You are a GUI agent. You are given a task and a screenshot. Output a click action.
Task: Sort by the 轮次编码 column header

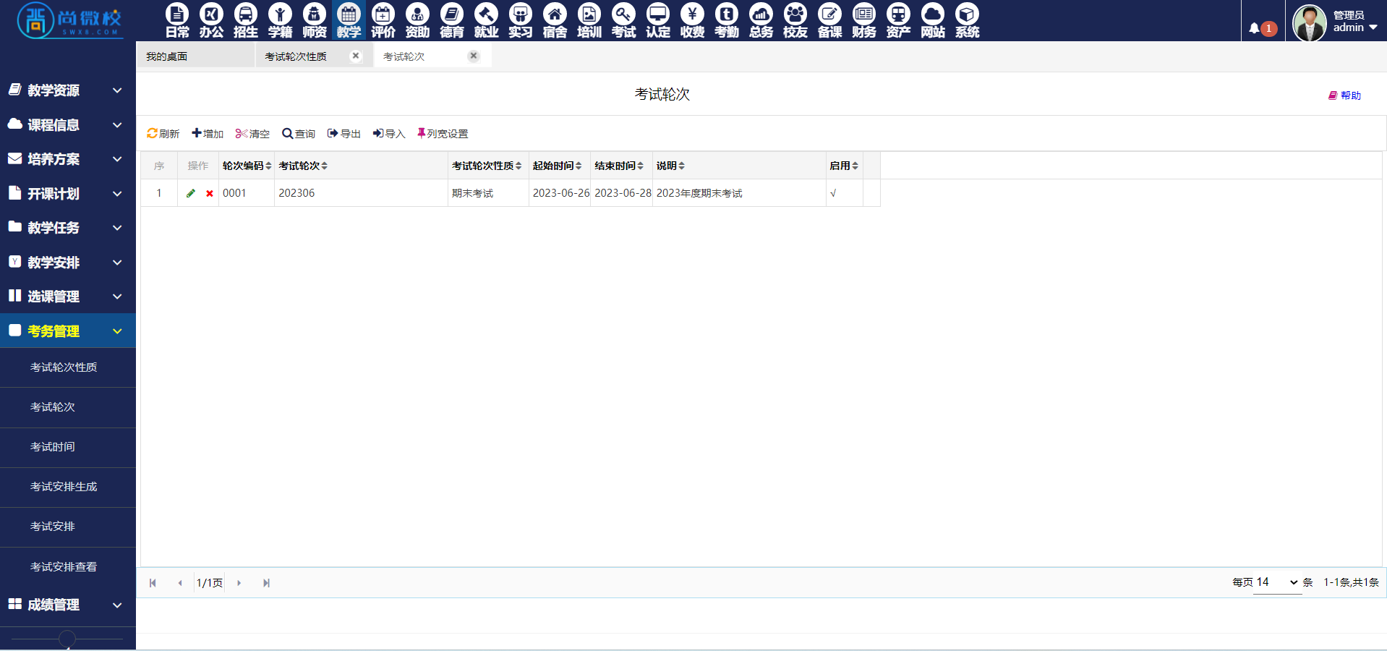coord(247,166)
